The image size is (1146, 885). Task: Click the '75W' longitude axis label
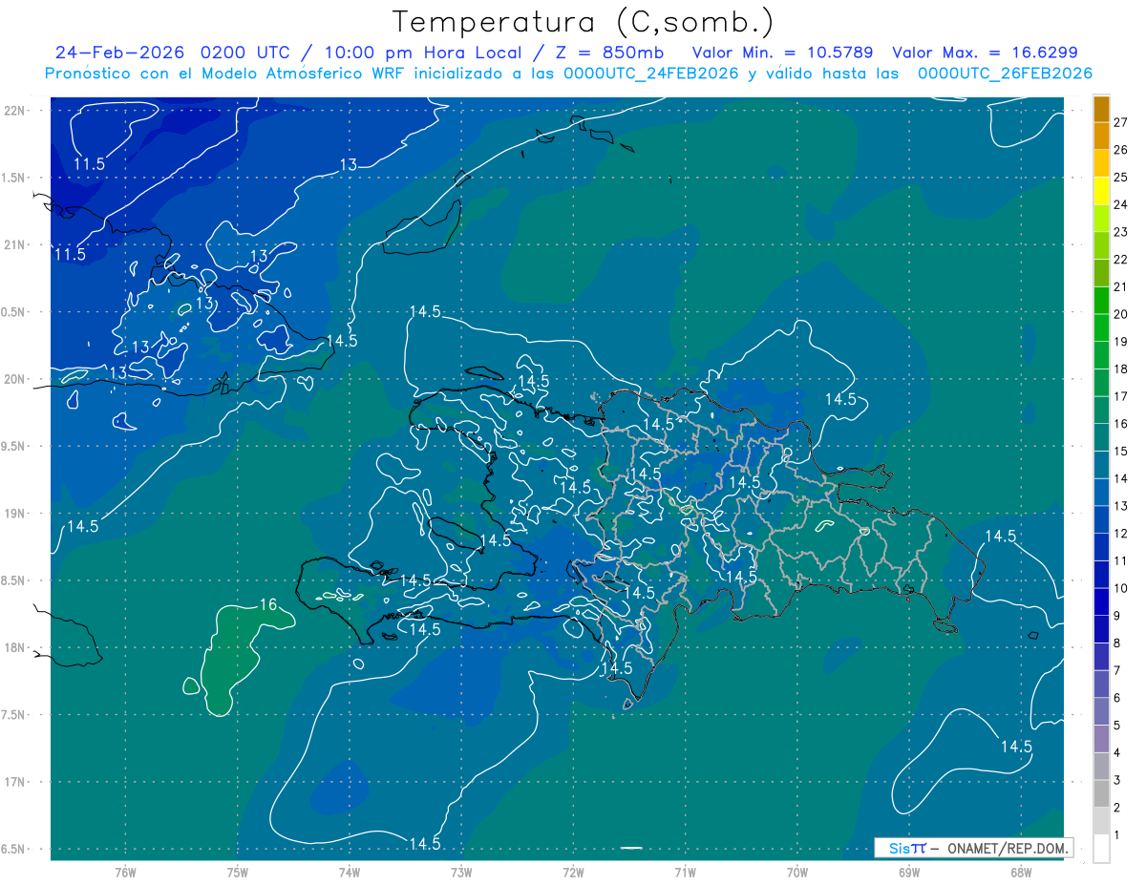tap(237, 872)
